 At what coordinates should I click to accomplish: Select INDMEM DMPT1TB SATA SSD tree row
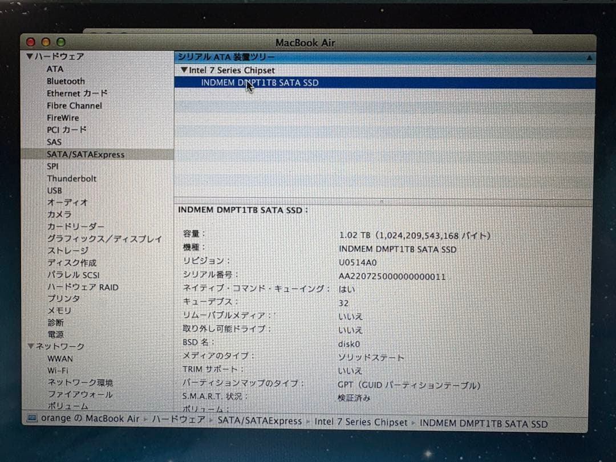[x=384, y=83]
